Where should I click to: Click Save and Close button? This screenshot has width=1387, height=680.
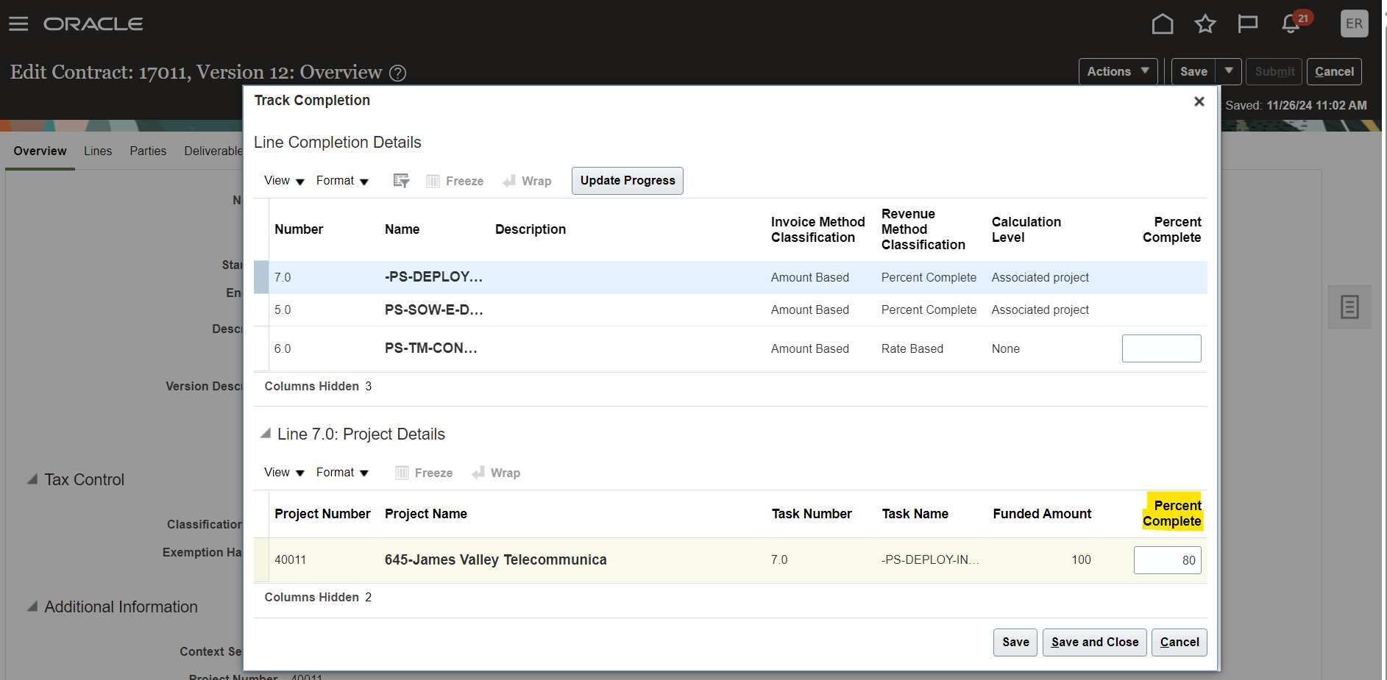(x=1095, y=643)
